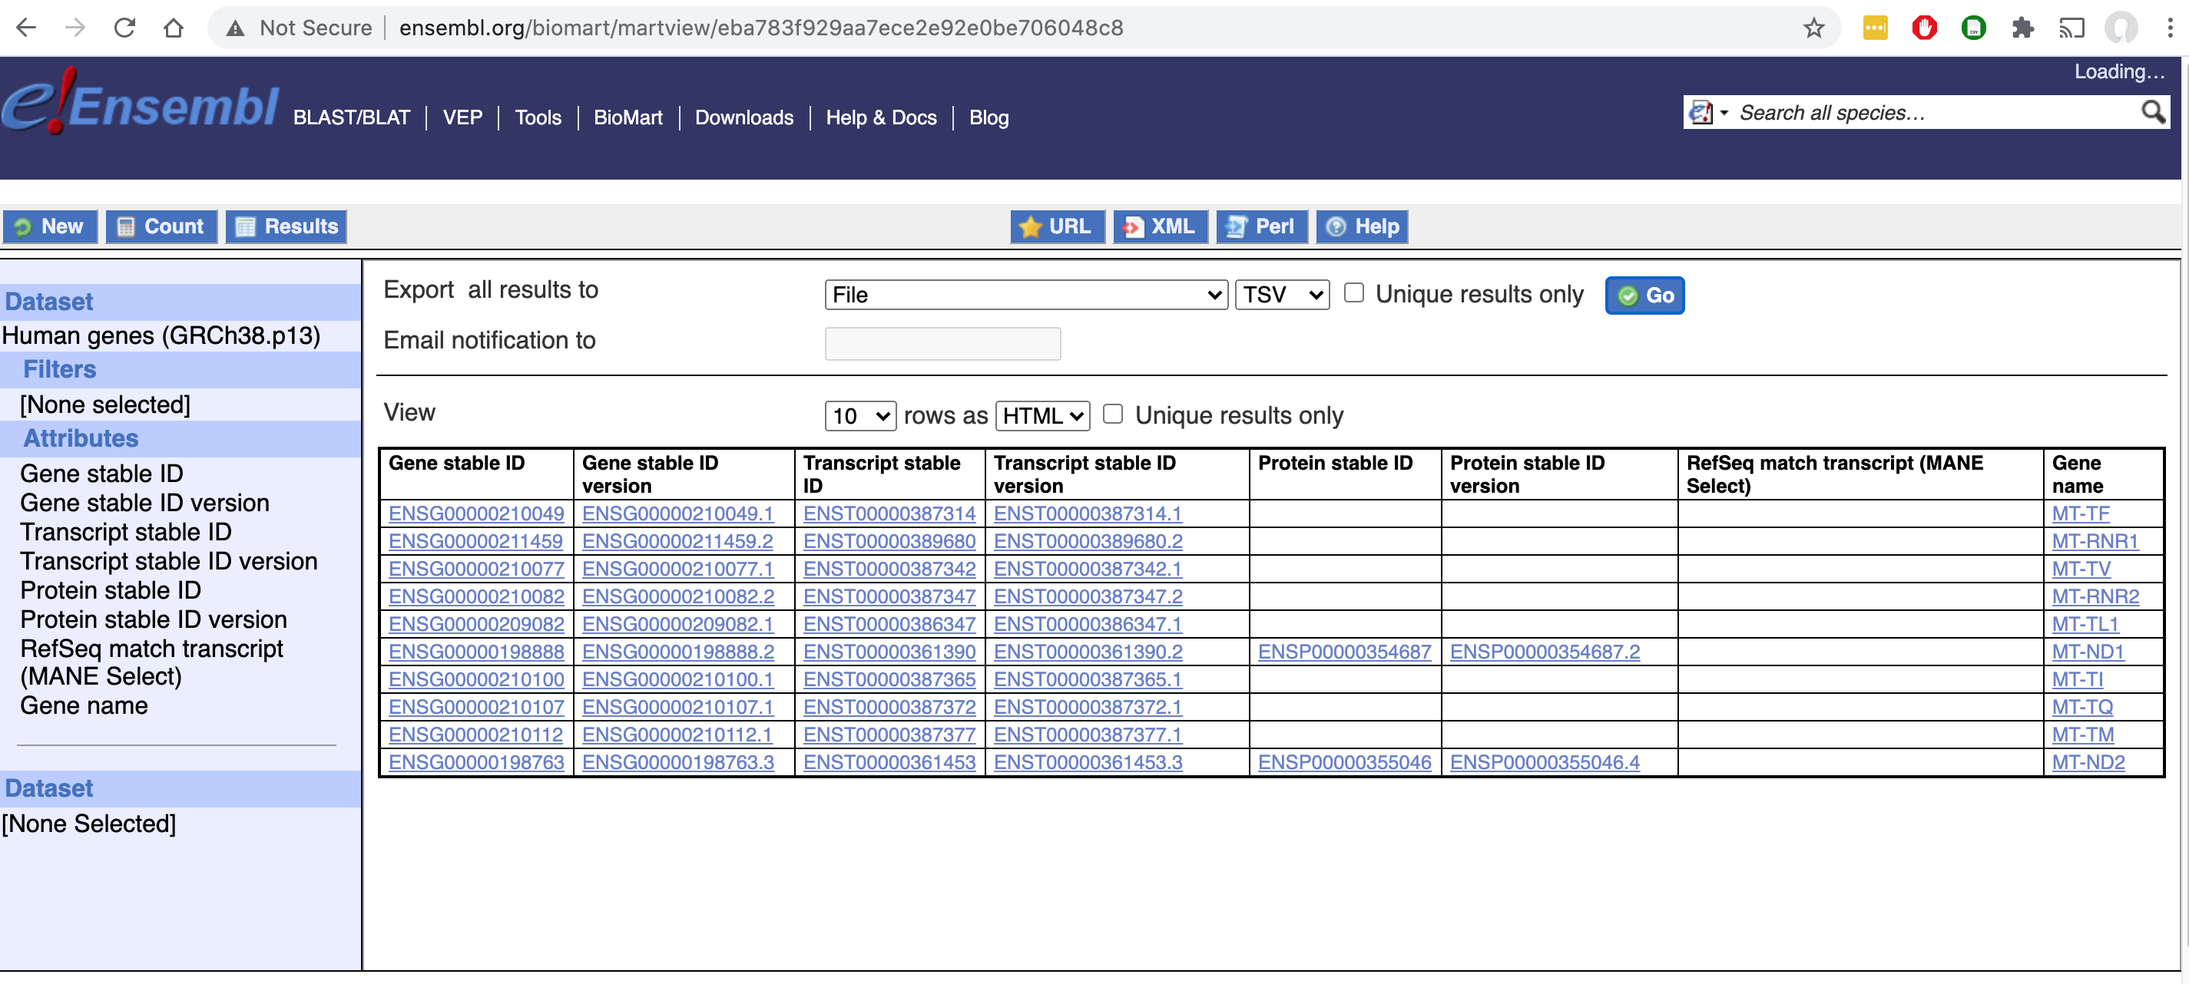Screen dimensions: 2189x984
Task: Click RefSeq match transcript attribute in sidebar
Action: [151, 662]
